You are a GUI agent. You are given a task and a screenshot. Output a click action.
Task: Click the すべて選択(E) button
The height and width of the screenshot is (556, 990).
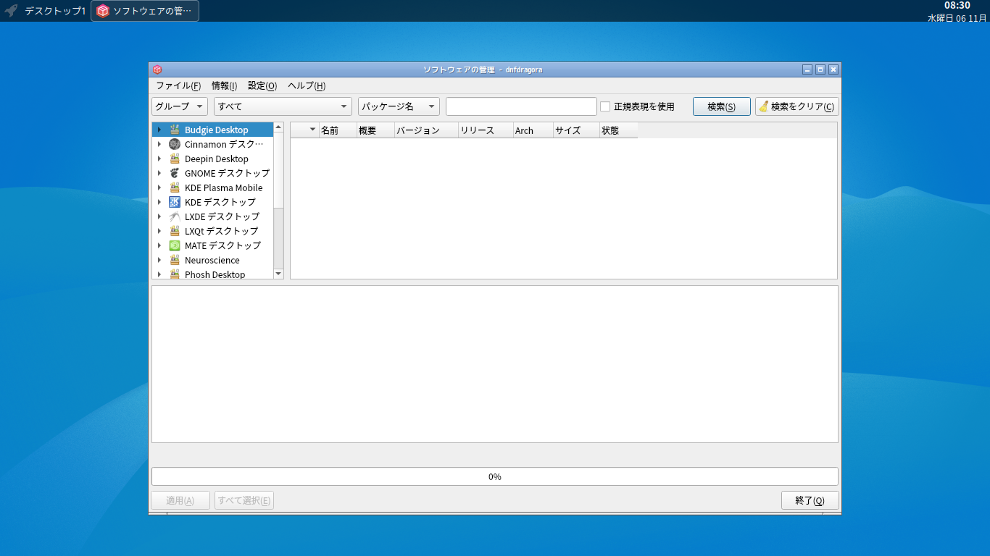tap(244, 500)
